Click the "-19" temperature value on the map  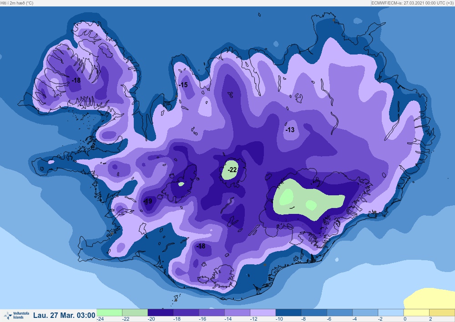coord(148,201)
